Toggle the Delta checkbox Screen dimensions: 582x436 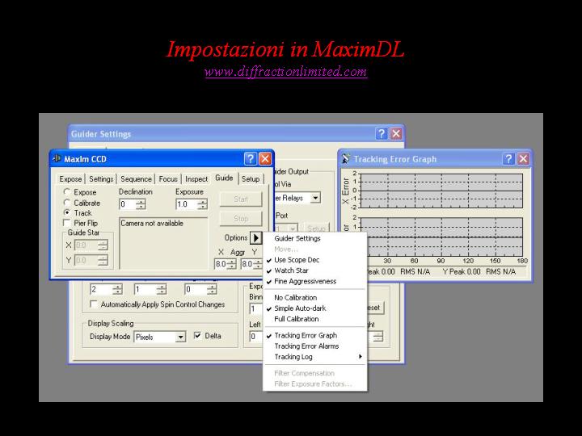coord(197,336)
